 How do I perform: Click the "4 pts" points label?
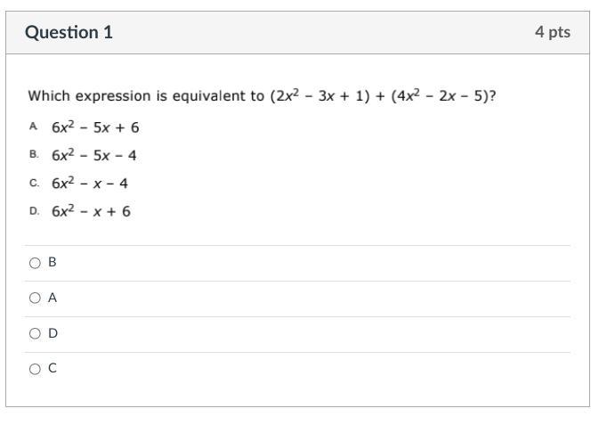point(552,32)
